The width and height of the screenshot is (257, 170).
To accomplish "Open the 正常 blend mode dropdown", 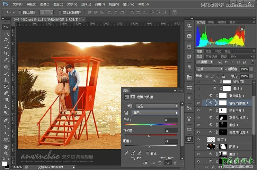I will click(209, 69).
